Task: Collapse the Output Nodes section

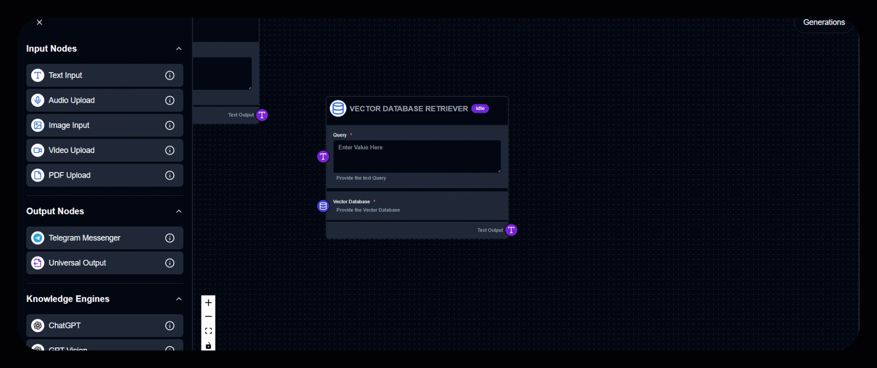Action: click(179, 211)
